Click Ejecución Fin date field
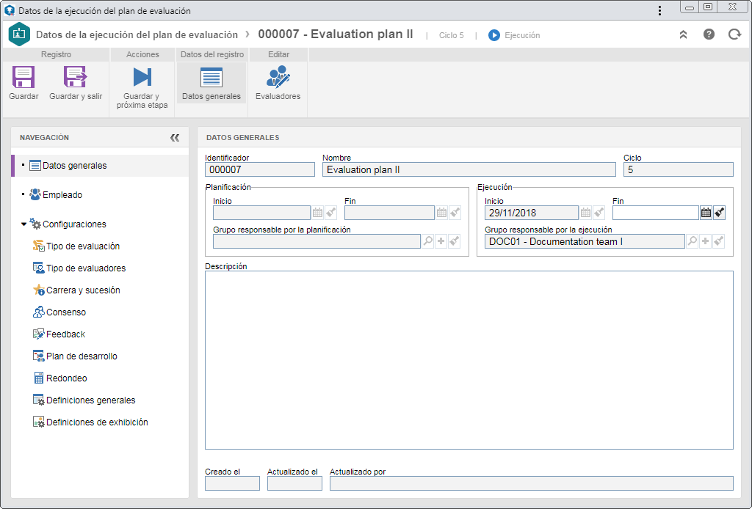 tap(656, 213)
